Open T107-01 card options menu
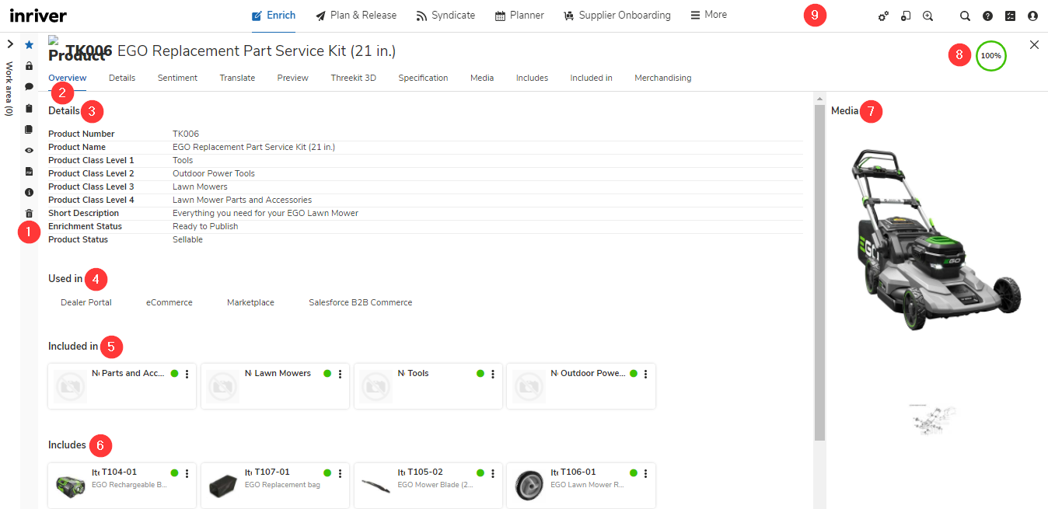This screenshot has width=1048, height=509. 340,472
